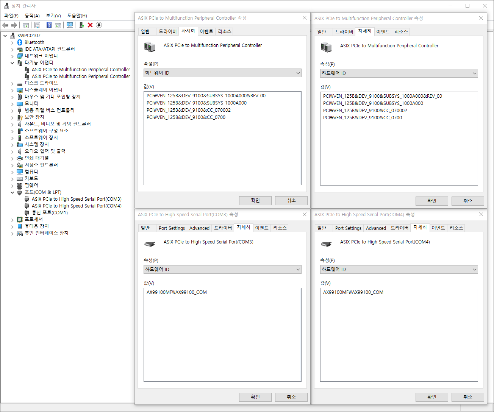Click 취소 in the COM4 properties dialog
The image size is (494, 412).
pyautogui.click(x=467, y=397)
